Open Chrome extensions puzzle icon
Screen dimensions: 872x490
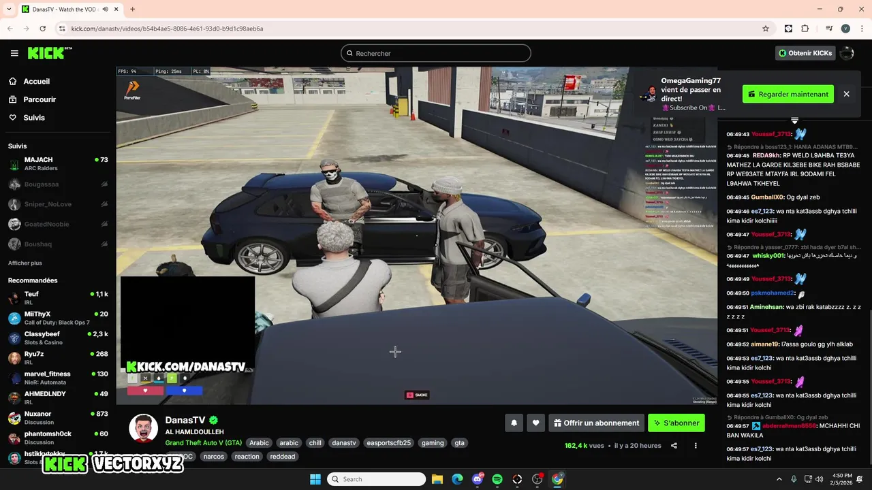805,29
